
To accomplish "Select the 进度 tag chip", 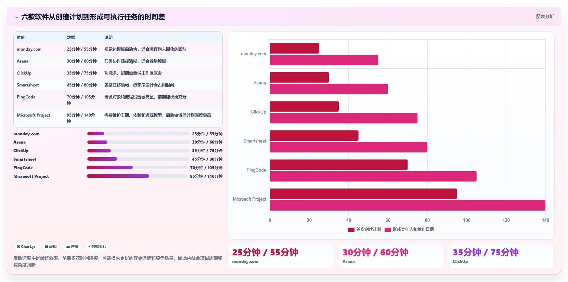I will [x=72, y=246].
